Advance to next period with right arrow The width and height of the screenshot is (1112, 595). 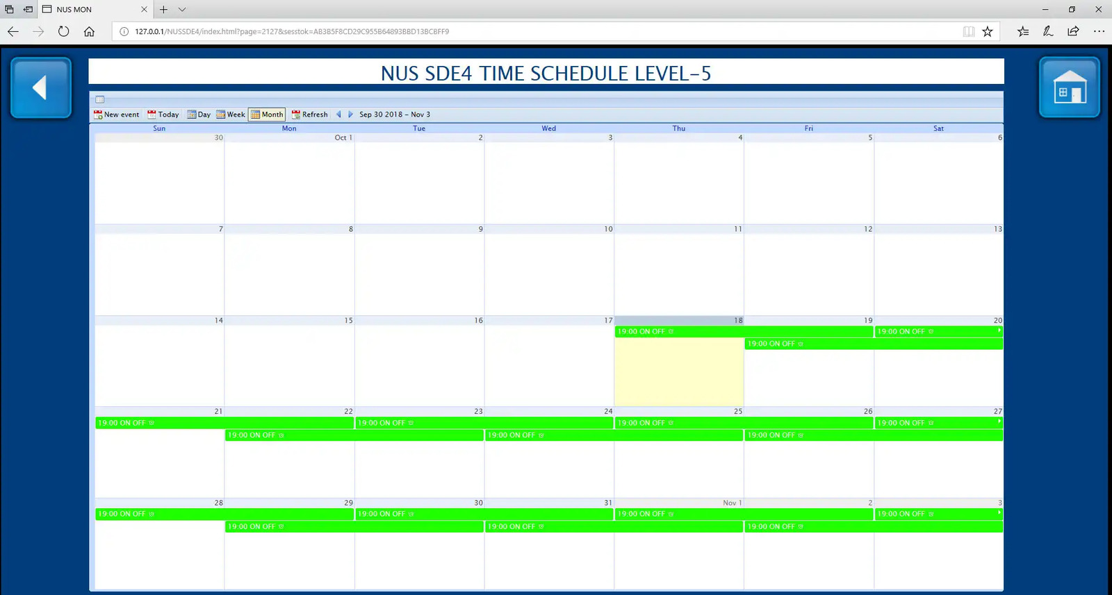tap(350, 115)
